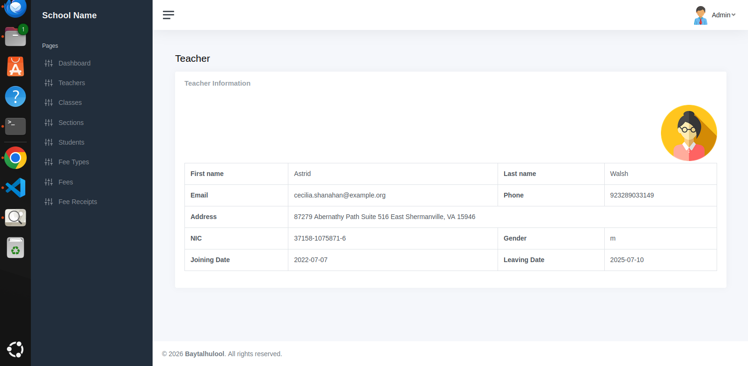Viewport: 748px width, 366px height.
Task: Open Visual Studio Code from the dock
Action: (x=15, y=188)
